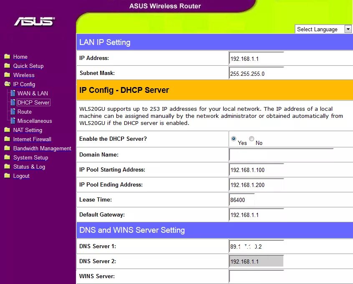Click the Domain Name input field
Screen dimensions: 353x284
[x=281, y=154]
